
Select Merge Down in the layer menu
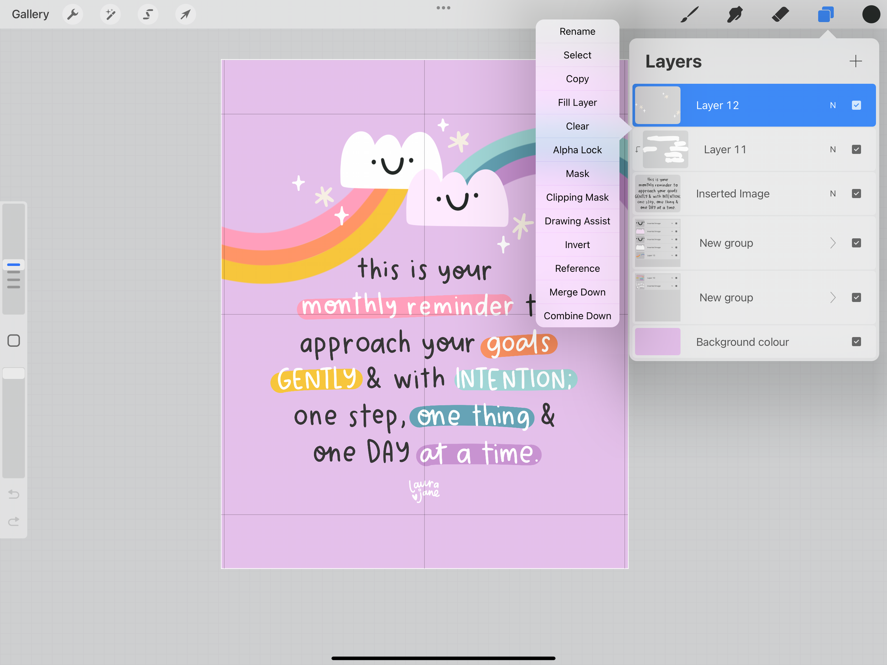coord(577,292)
